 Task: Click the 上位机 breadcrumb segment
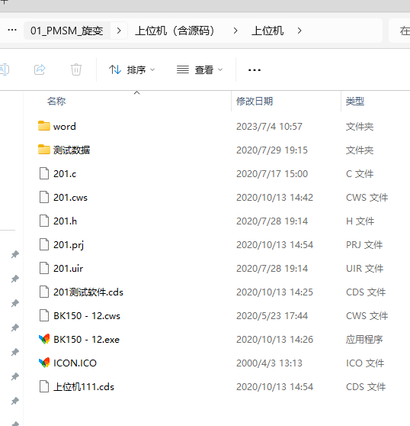coord(267,31)
